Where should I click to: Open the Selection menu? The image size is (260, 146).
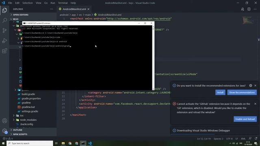tap(28, 3)
